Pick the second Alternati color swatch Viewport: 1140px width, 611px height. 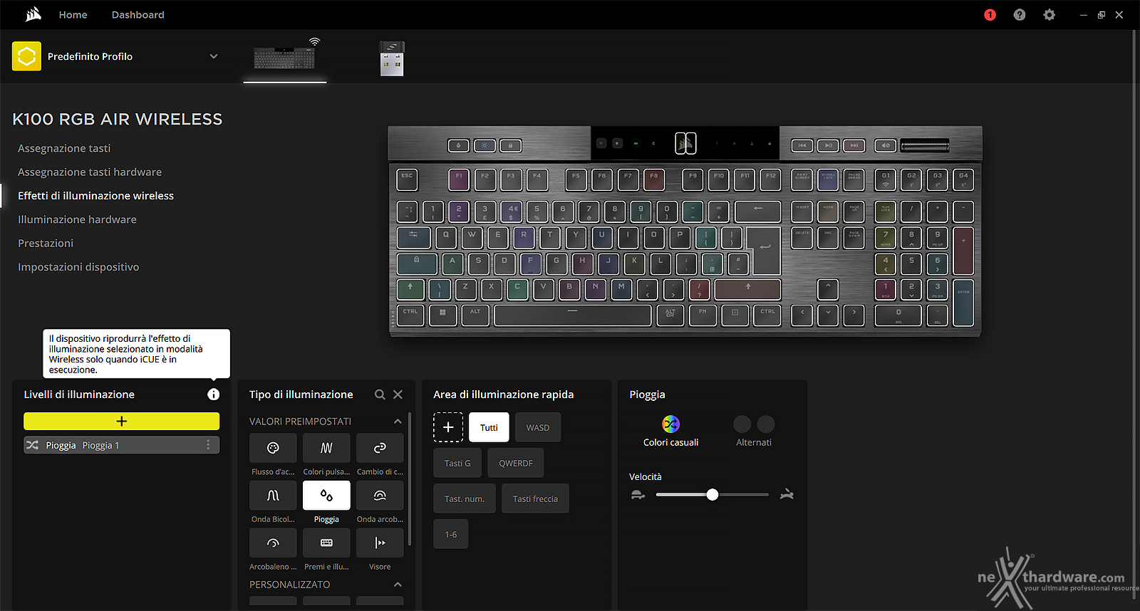[766, 424]
